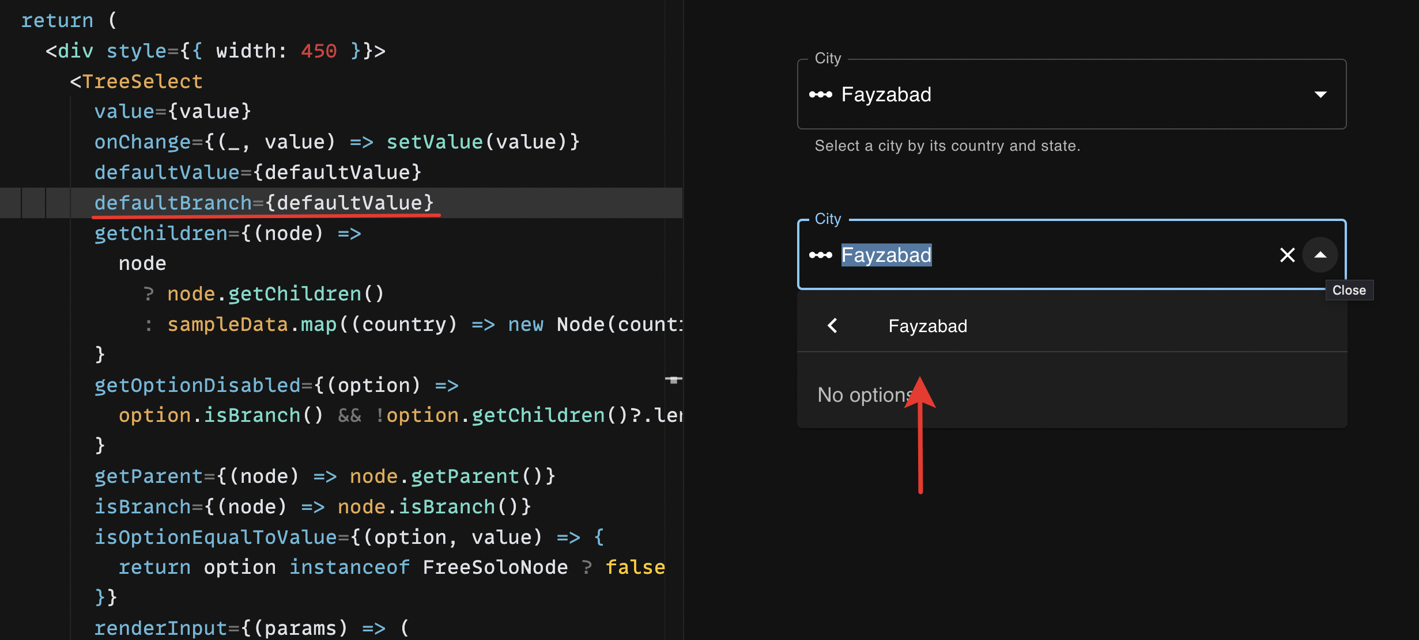Screen dimensions: 1419x640
Task: Click the breadcrumb ellipsis icon in the top City field
Action: (x=821, y=94)
